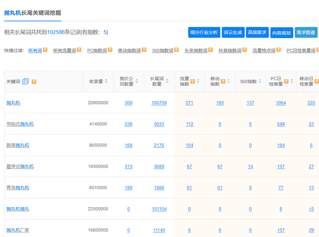Select the 抛丸机长尾关键词挖掘 tab
Viewport: 319px width, 237px height.
[x=33, y=13]
